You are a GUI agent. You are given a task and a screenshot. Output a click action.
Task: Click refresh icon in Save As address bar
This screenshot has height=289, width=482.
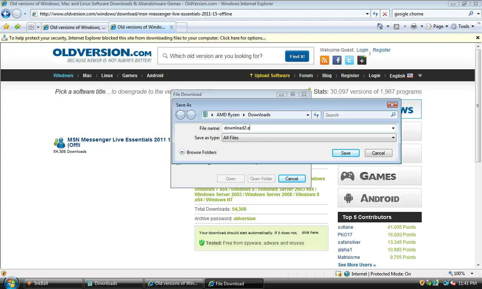[316, 115]
